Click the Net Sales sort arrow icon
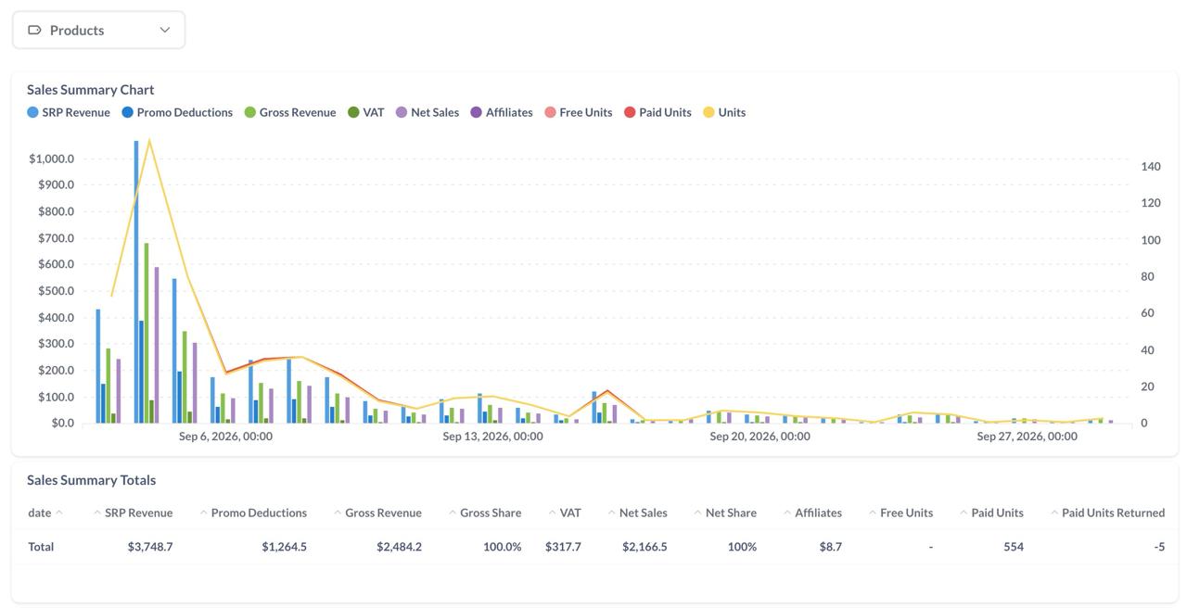 point(612,513)
